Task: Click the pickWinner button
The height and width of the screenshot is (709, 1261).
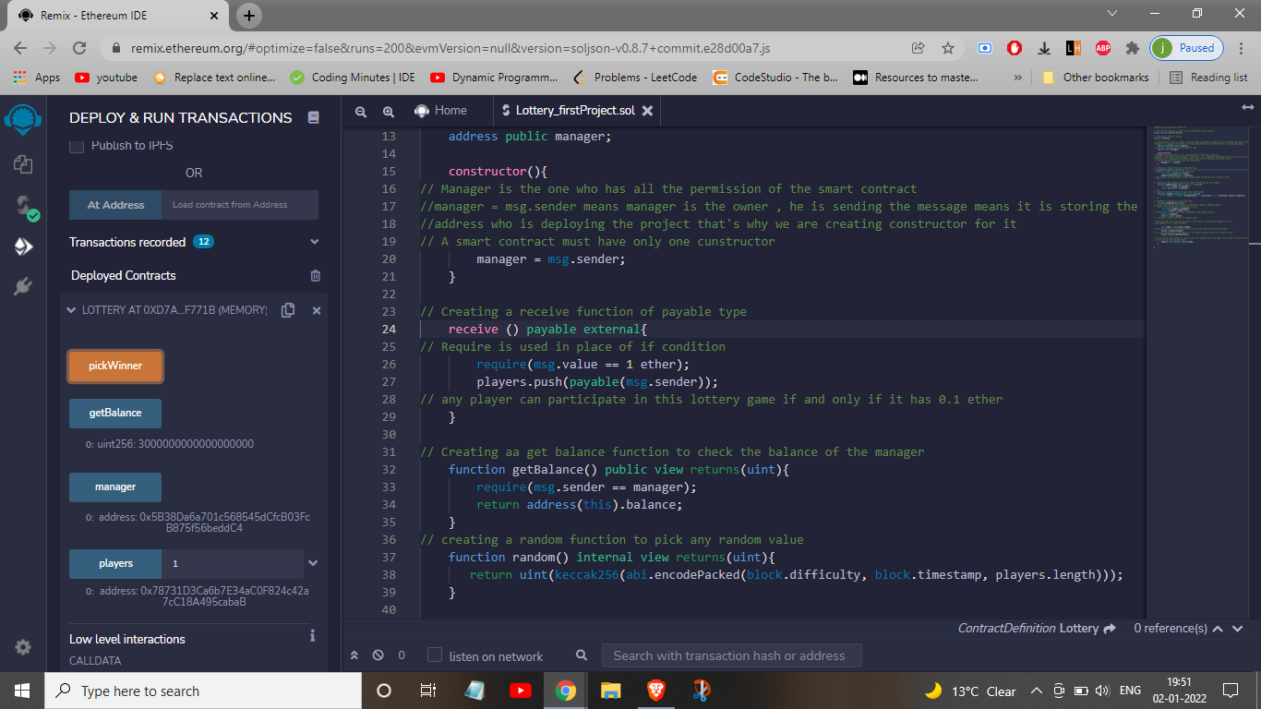Action: tap(115, 366)
